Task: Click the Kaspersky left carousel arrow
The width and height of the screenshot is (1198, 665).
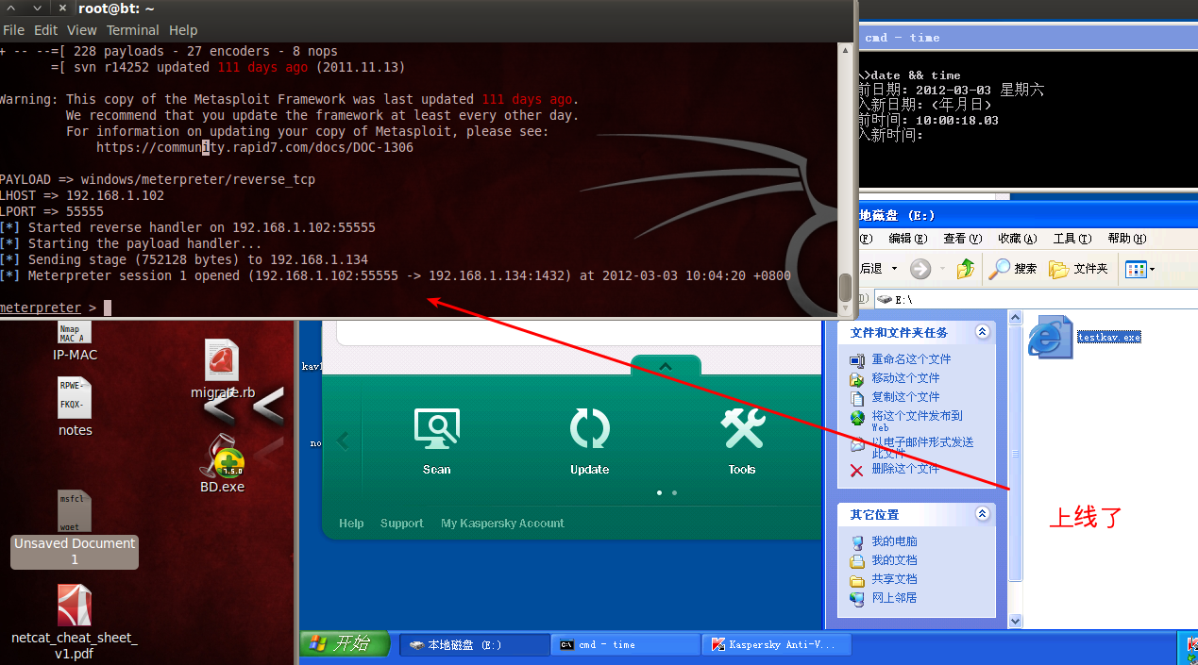Action: click(343, 441)
